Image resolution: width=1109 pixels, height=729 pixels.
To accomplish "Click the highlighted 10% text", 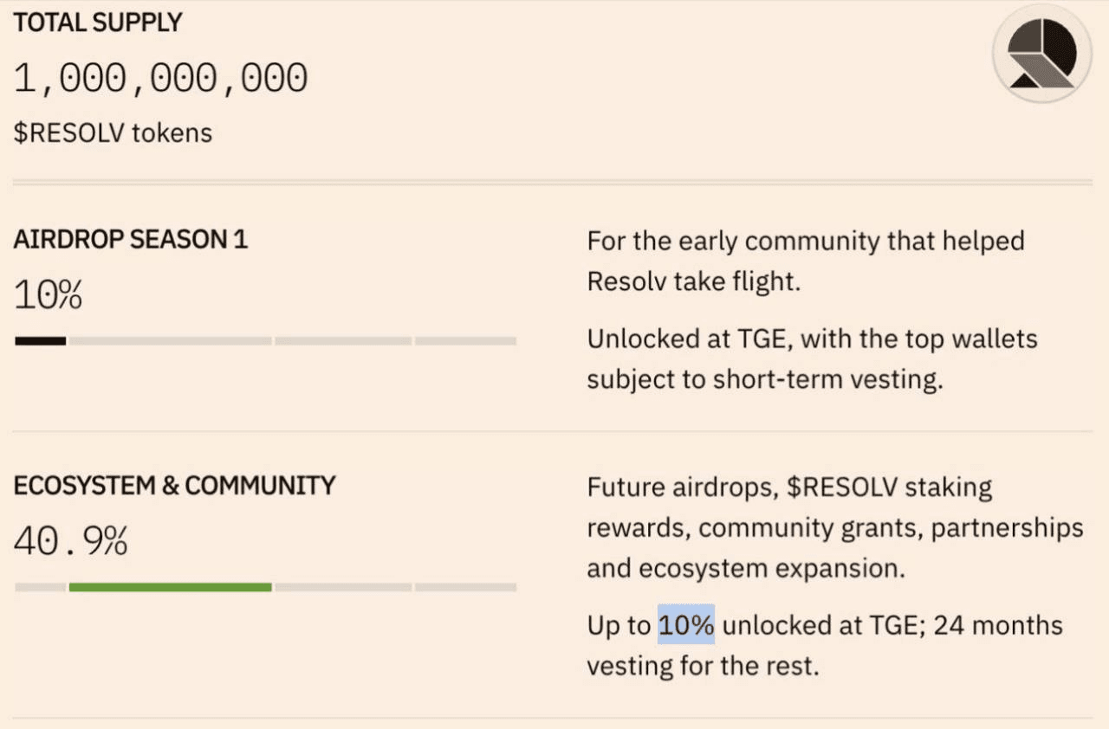I will pyautogui.click(x=686, y=625).
